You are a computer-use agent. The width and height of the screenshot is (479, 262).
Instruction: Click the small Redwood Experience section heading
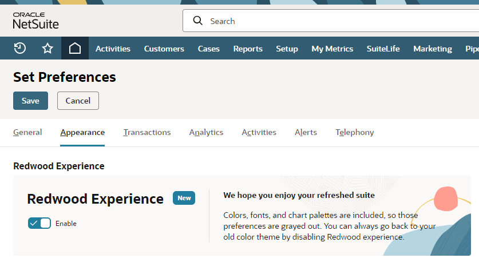(x=58, y=166)
